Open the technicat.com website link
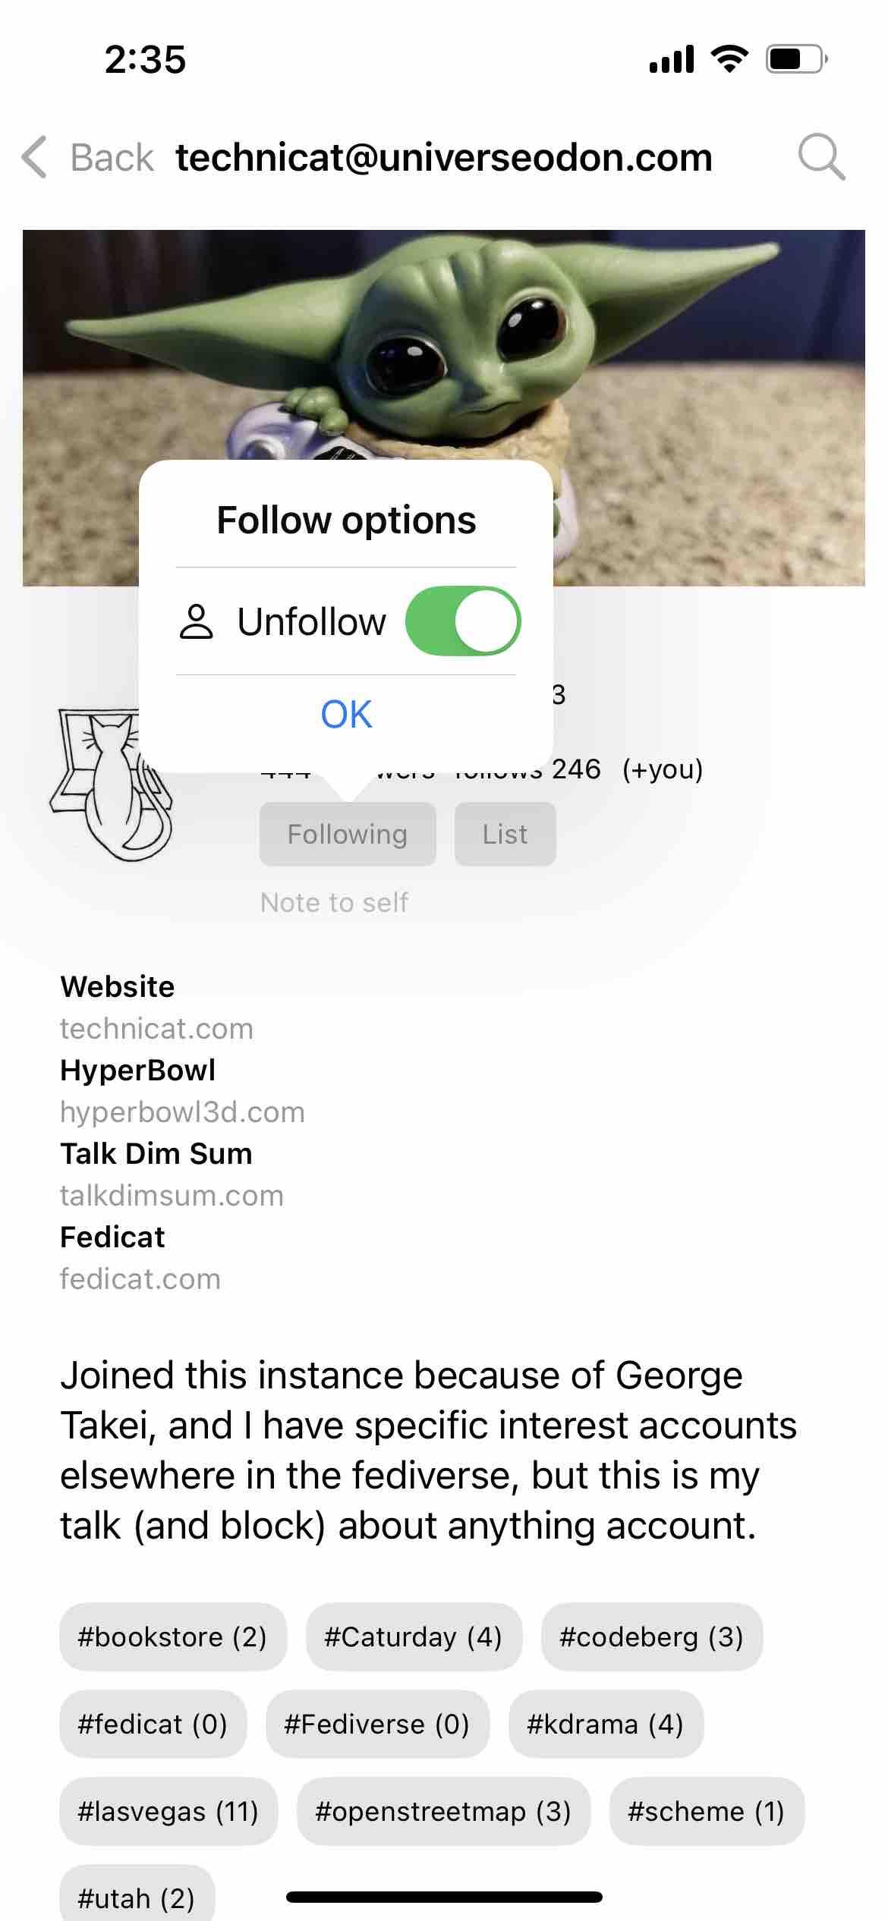 (156, 1029)
